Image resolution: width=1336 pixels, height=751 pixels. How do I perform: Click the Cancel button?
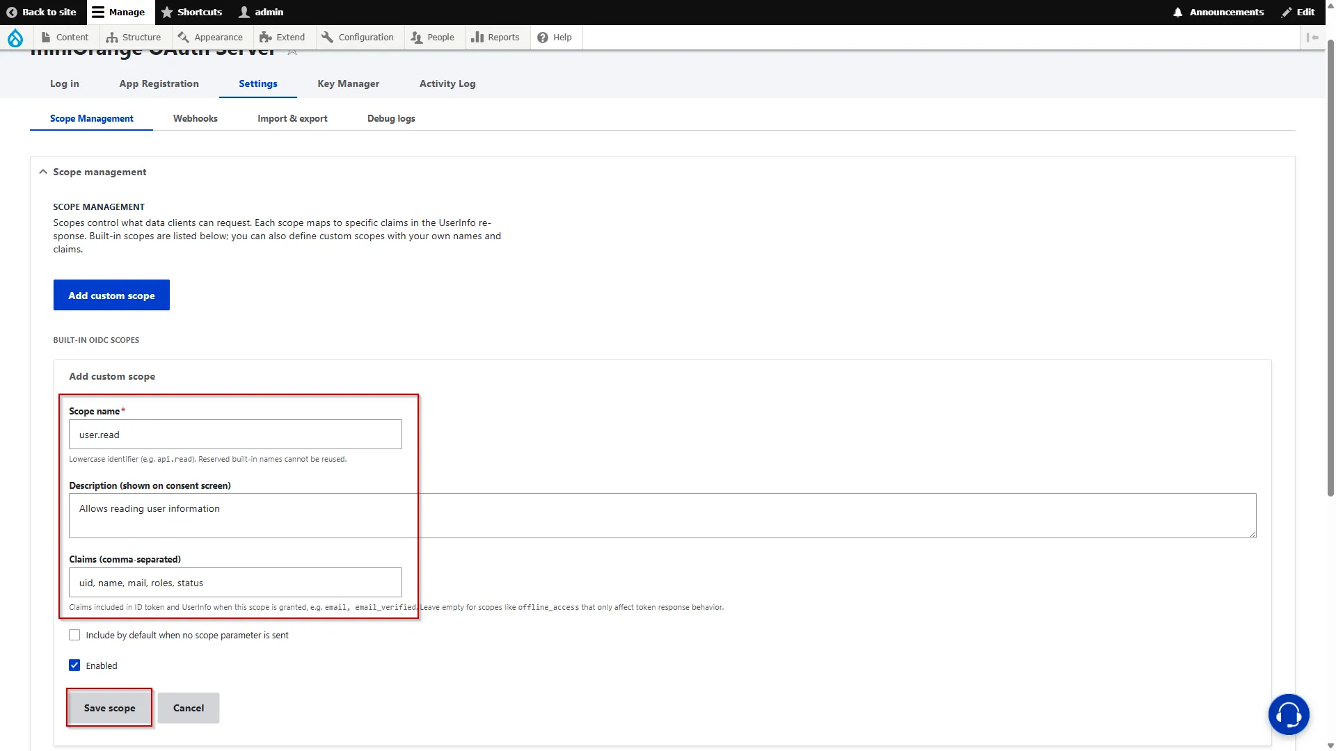189,708
